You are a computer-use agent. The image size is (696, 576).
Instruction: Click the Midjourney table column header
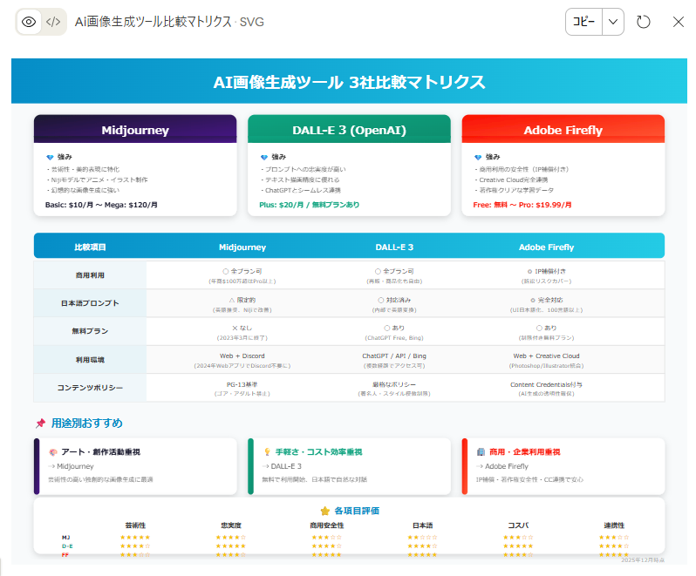tap(242, 247)
